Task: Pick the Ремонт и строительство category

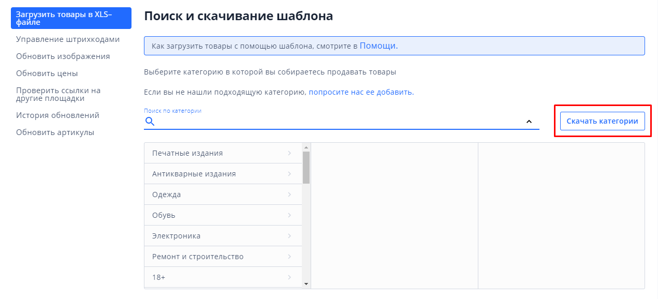Action: tap(223, 257)
